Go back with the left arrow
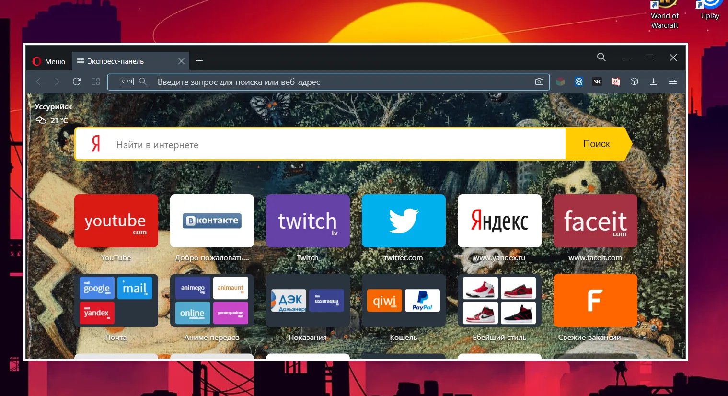The height and width of the screenshot is (396, 728). click(38, 82)
